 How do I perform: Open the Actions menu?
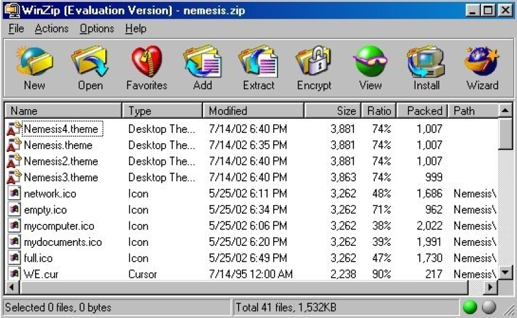coord(51,29)
